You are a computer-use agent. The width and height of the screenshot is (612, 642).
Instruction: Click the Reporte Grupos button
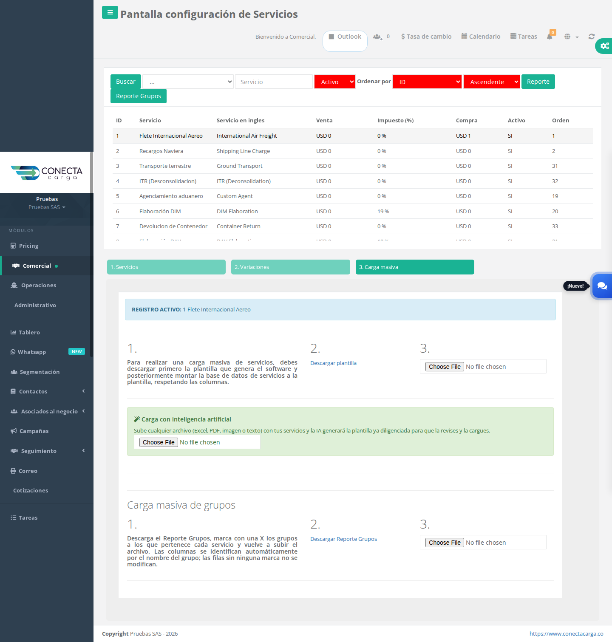pos(139,96)
